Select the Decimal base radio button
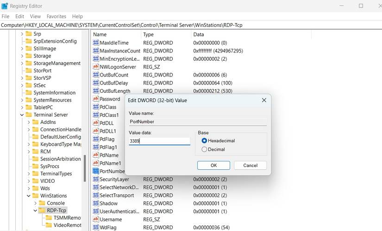This screenshot has height=231, width=382. [204, 149]
